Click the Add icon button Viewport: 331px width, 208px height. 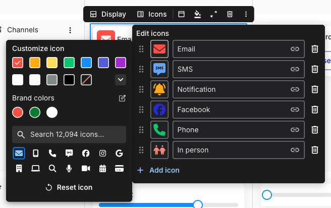[x=158, y=170]
